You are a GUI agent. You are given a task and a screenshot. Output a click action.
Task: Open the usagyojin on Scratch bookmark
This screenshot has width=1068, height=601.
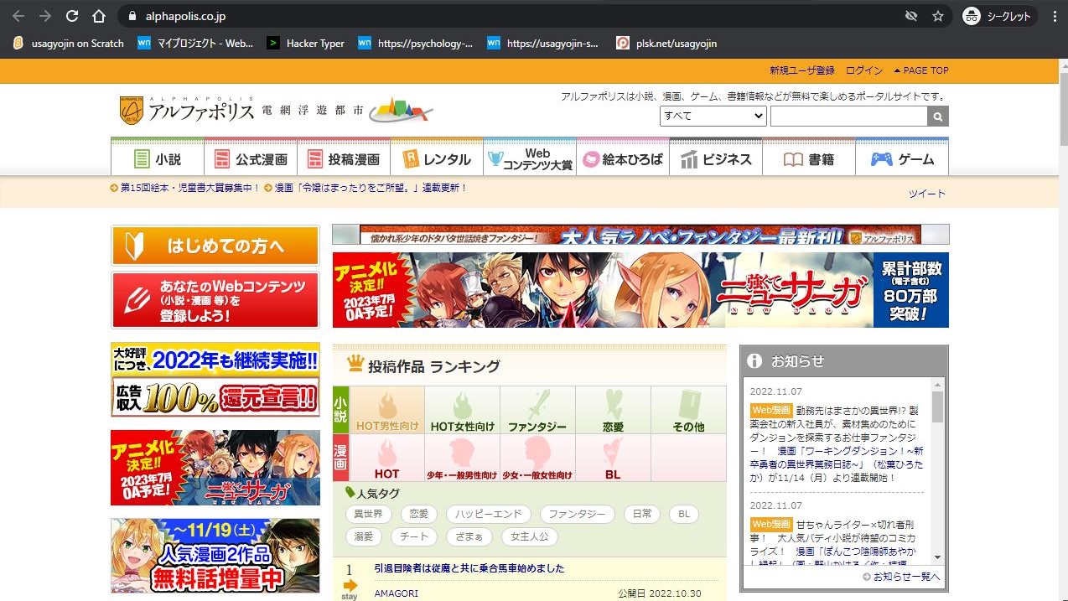[69, 44]
